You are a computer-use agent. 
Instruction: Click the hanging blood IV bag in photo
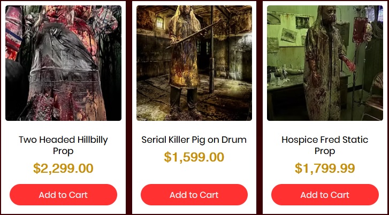[360, 29]
